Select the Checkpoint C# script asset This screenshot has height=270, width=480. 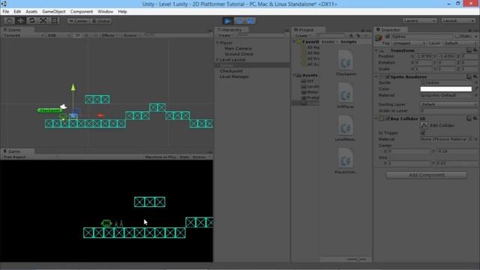(346, 63)
